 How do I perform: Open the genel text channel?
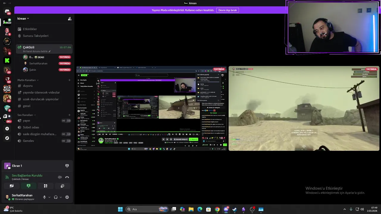point(44,106)
